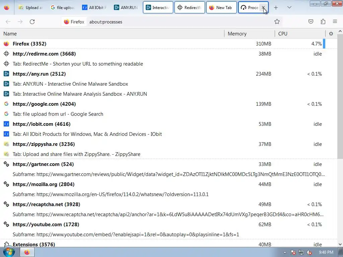Click the 310MB memory value for Firefox
This screenshot has width=343, height=257.
(263, 44)
